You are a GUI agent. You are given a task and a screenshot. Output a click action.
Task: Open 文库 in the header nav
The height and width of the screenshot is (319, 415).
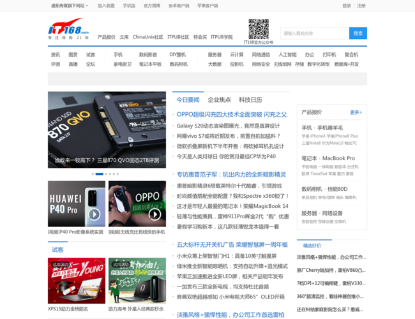click(x=124, y=37)
